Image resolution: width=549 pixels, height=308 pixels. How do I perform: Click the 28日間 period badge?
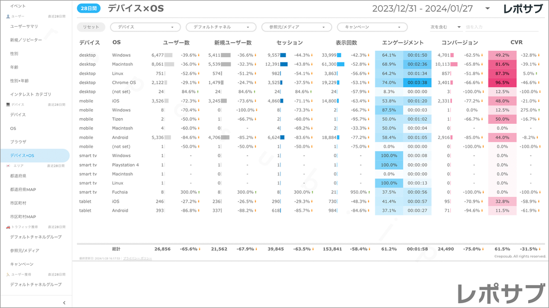88,9
